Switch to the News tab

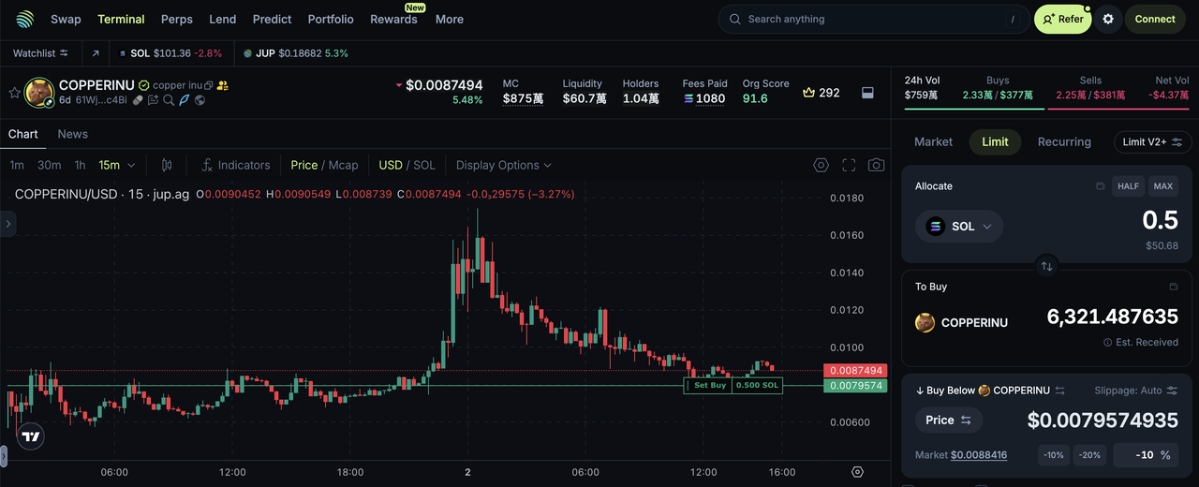tap(72, 134)
